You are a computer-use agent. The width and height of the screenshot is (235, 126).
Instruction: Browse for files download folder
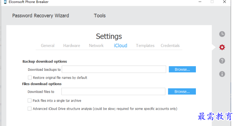point(182,92)
